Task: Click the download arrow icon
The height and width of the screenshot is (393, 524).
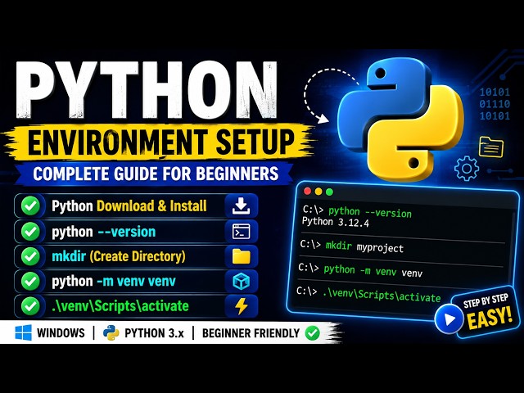Action: pos(241,206)
